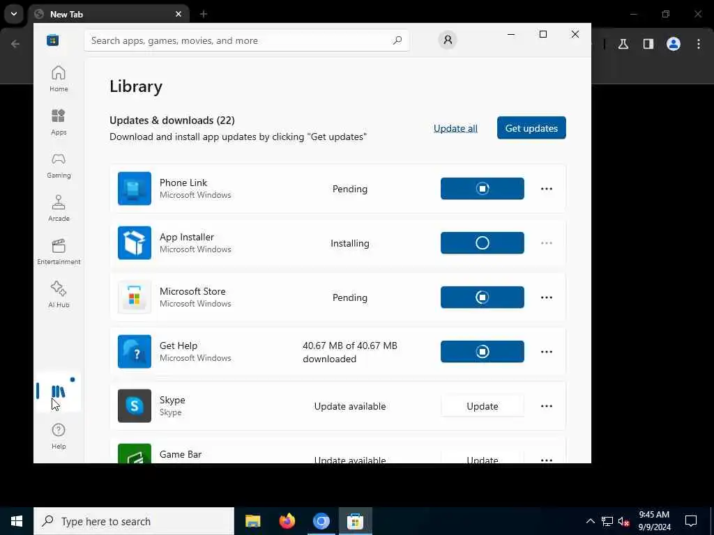This screenshot has height=535, width=714.
Task: Open Chrome three-dot menu
Action: 699,44
